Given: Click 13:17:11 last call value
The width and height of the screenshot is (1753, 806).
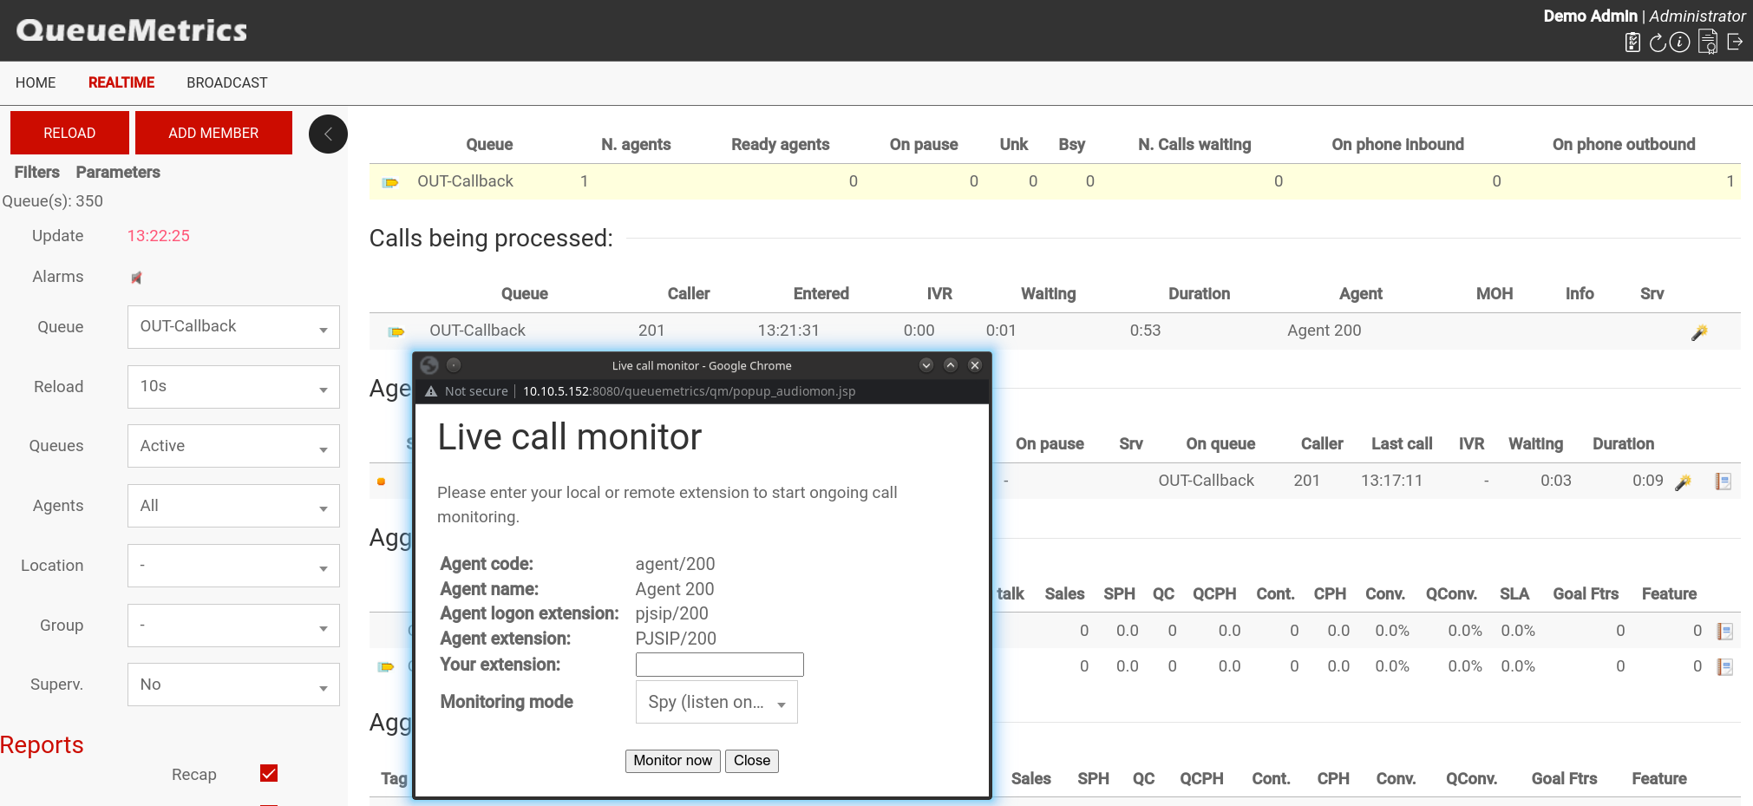Looking at the screenshot, I should coord(1391,481).
